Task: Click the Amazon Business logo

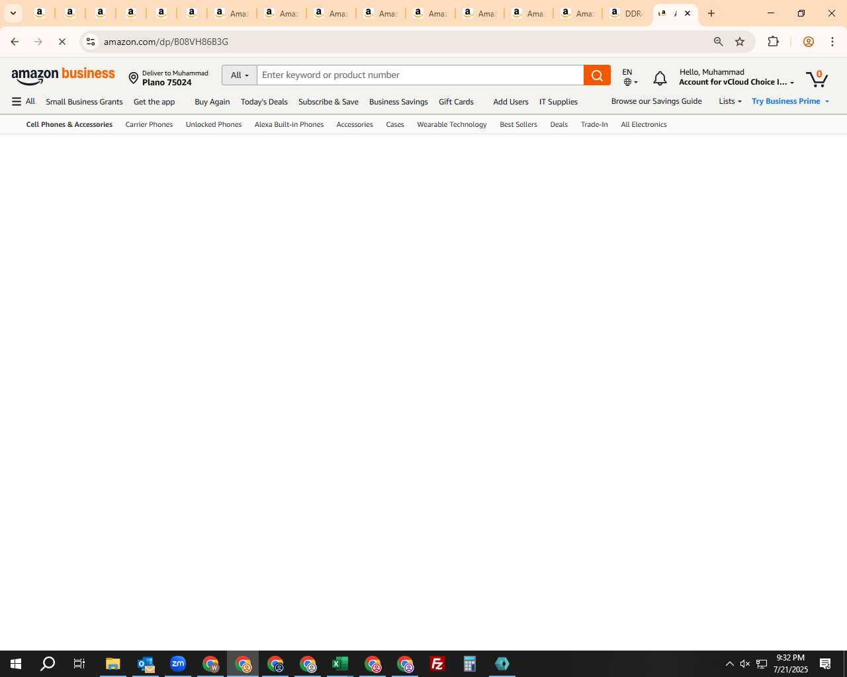Action: click(64, 77)
